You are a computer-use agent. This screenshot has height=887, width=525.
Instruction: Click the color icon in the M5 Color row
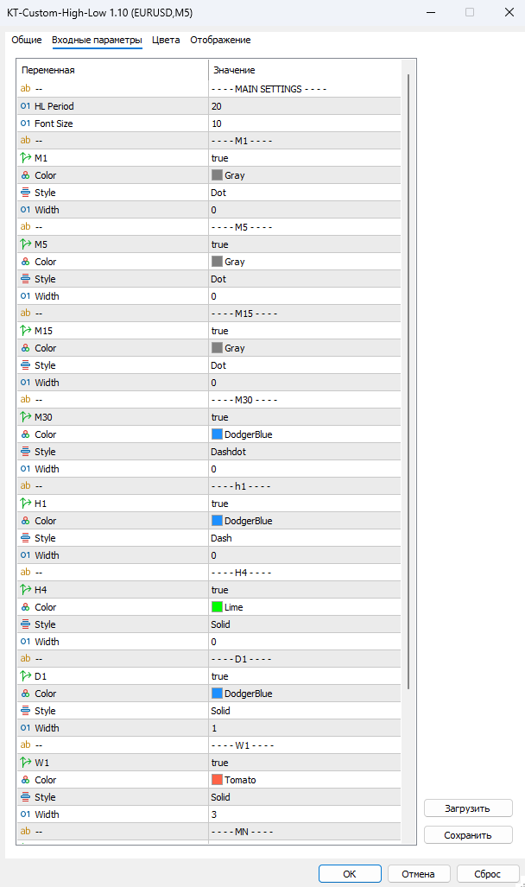point(25,262)
